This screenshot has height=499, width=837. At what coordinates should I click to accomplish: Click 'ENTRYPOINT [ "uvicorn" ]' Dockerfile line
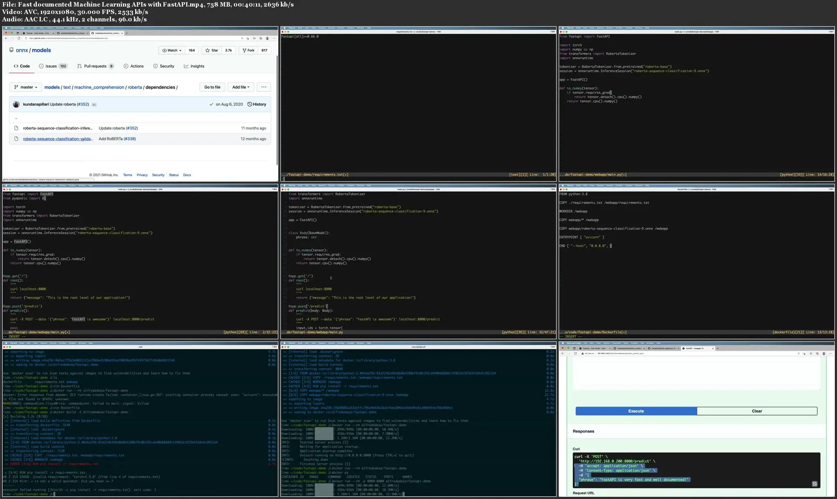pos(582,237)
